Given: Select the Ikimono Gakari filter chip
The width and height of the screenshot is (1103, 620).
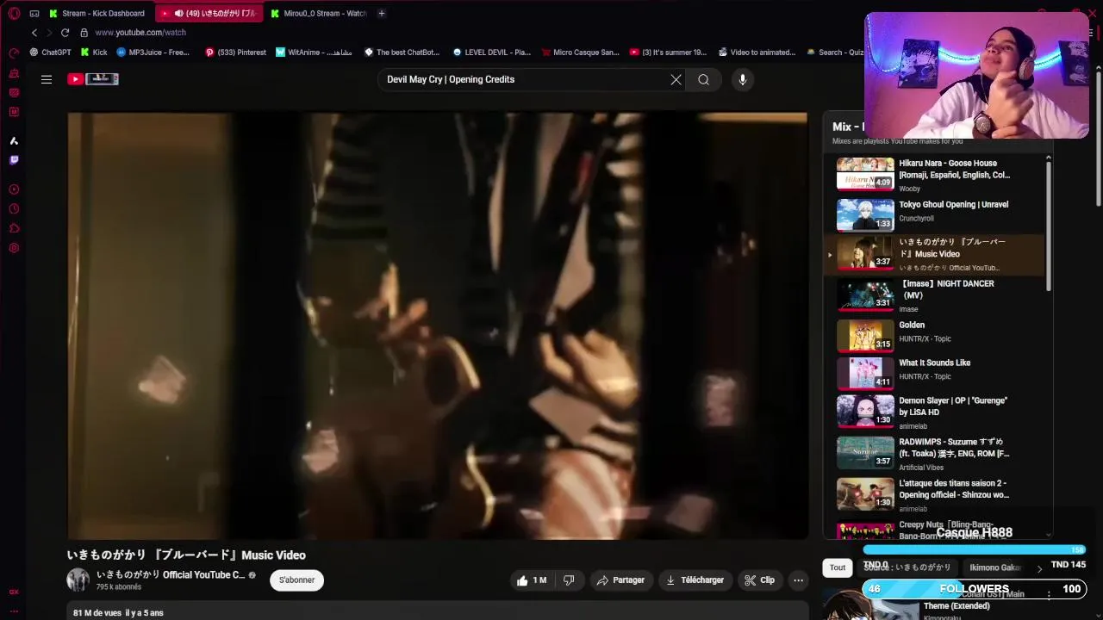Looking at the screenshot, I should point(995,567).
